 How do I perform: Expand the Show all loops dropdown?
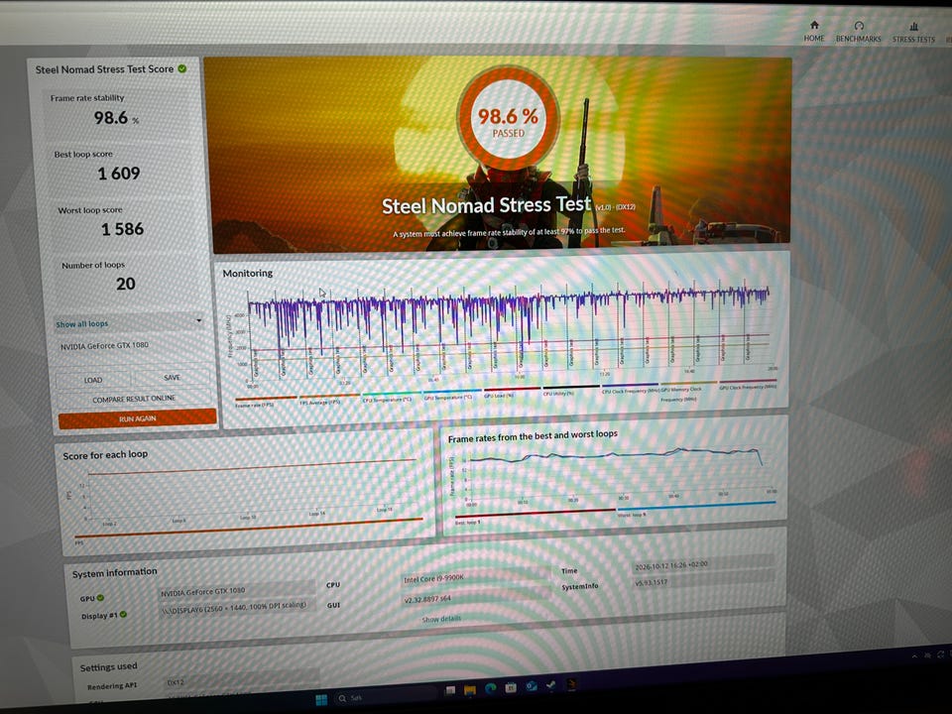[129, 323]
